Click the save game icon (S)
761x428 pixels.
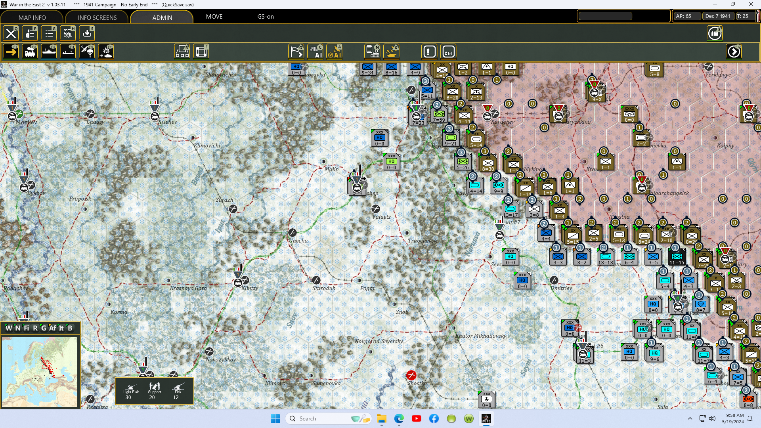87,33
